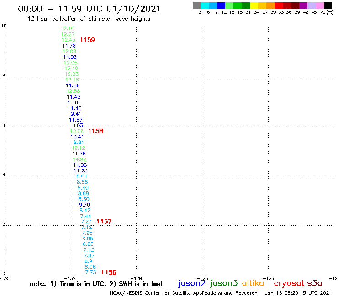Click the jason2 satellite label
Screen dimensions: 338x297
[x=192, y=283]
